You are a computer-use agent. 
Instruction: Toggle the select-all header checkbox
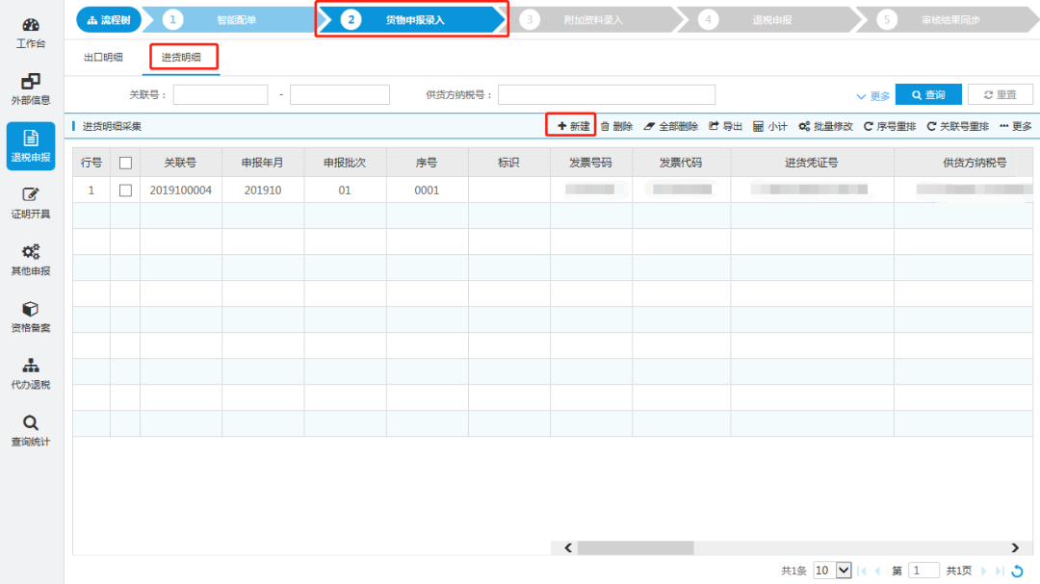tap(125, 163)
